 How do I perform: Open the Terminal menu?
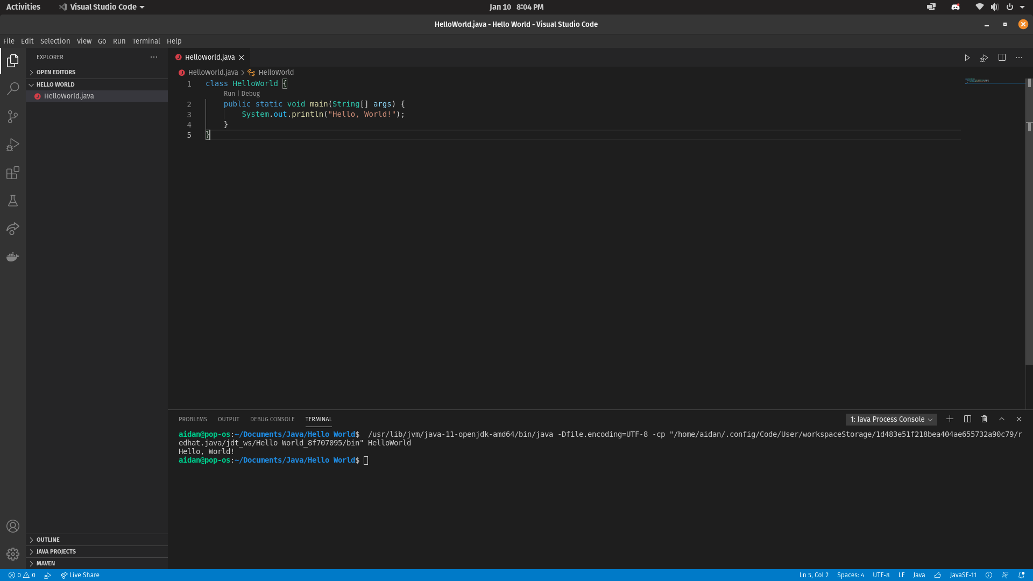[146, 41]
